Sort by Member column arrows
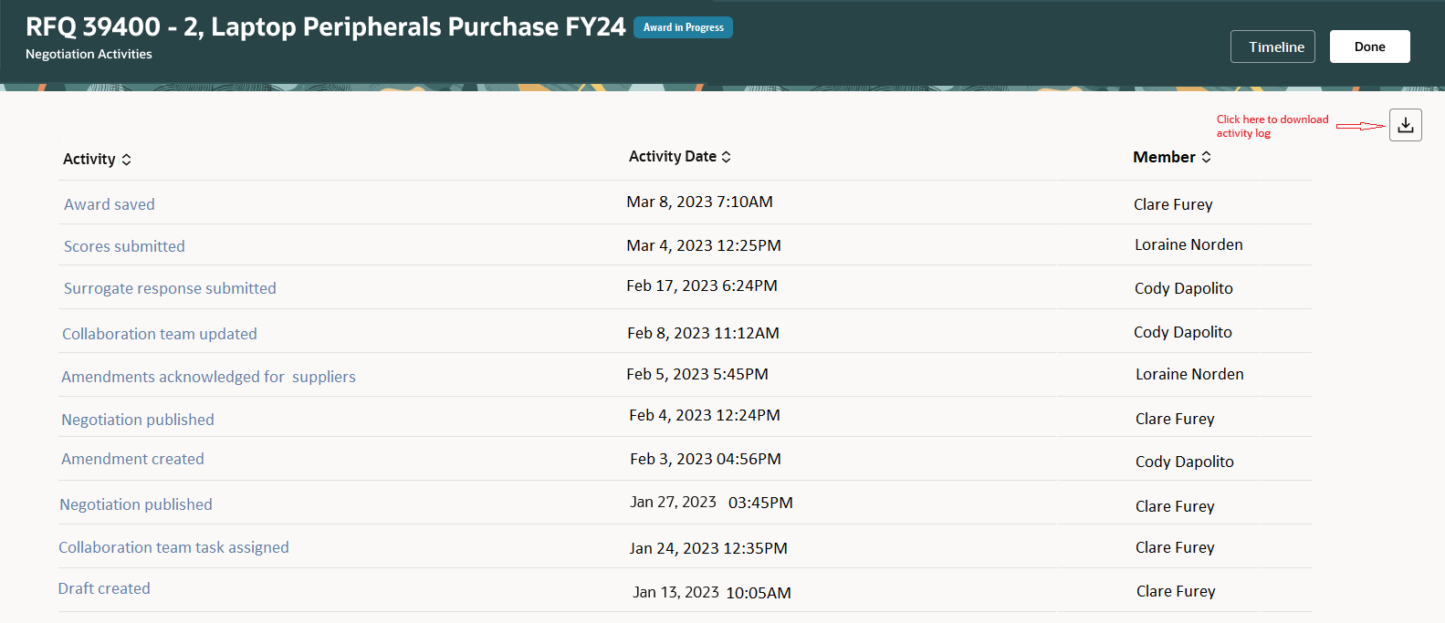 pos(1206,157)
